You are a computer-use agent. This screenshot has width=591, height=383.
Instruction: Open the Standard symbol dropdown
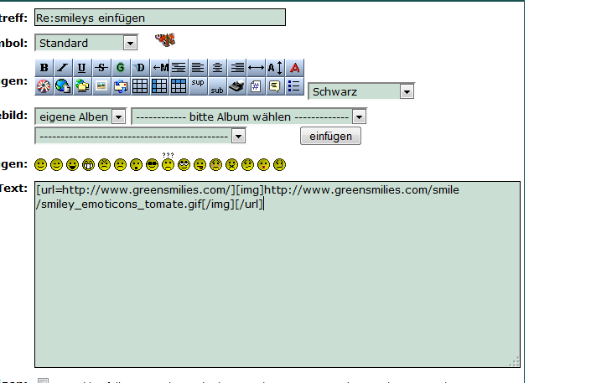tap(86, 43)
